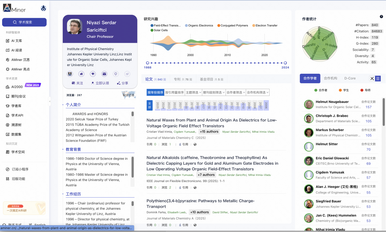Click 引用 cite button under Natural Alkaloids paper

[183, 187]
